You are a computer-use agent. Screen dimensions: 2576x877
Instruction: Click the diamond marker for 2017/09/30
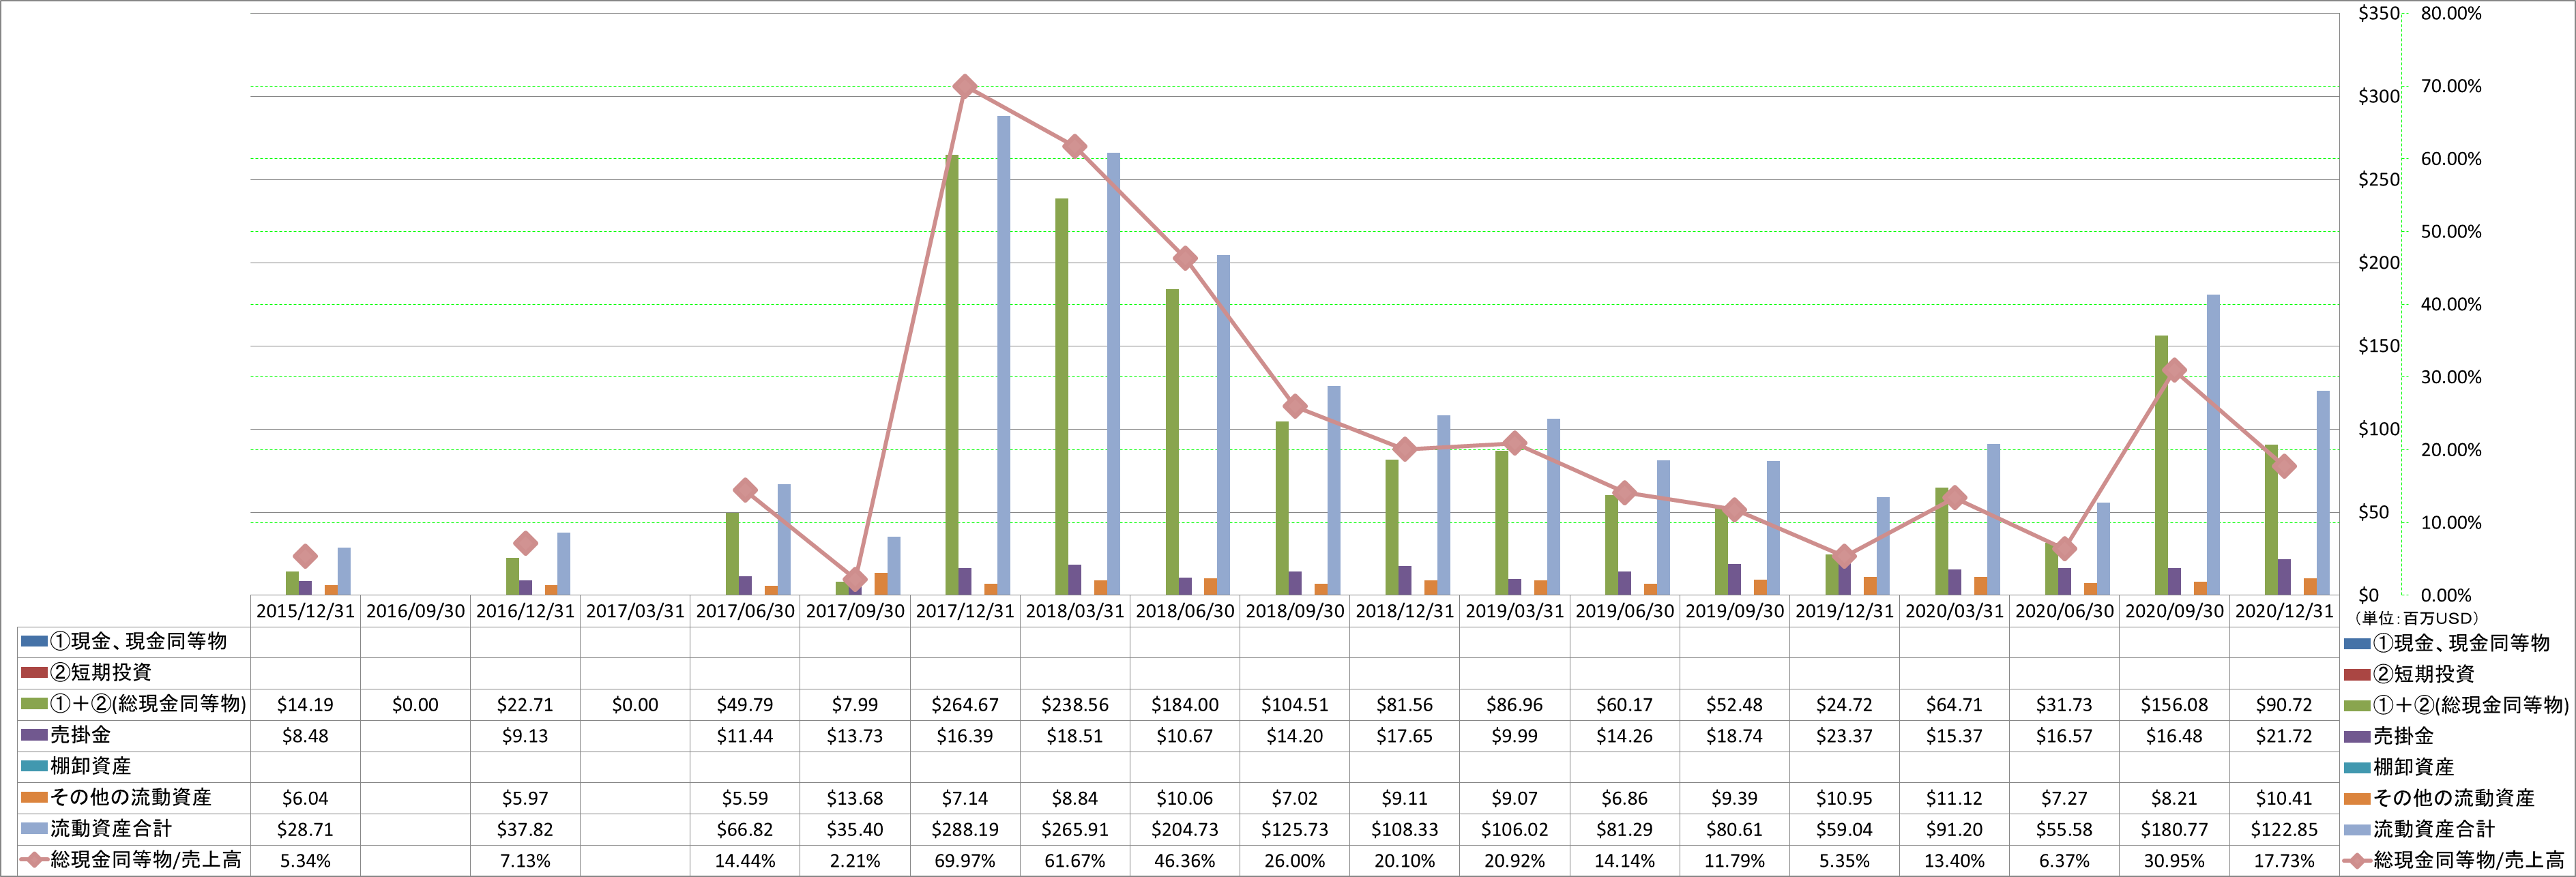pyautogui.click(x=855, y=579)
